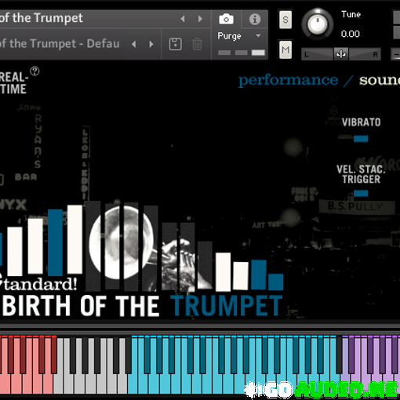400x400 pixels.
Task: Click the camera snapshot icon
Action: (226, 19)
